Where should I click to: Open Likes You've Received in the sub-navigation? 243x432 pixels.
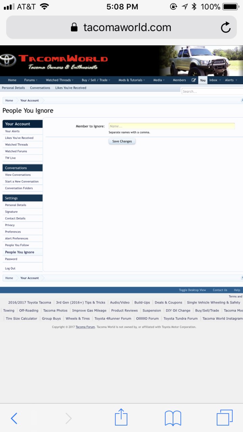pyautogui.click(x=71, y=88)
